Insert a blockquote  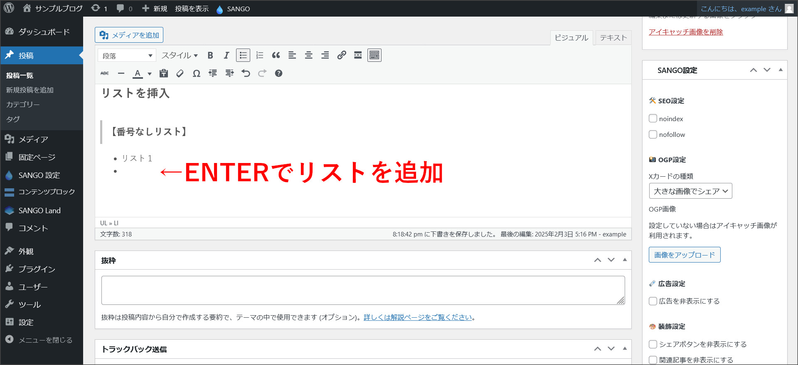pyautogui.click(x=276, y=55)
